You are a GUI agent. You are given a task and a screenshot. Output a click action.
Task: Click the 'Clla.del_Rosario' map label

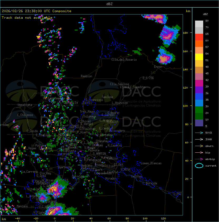pos(124,60)
